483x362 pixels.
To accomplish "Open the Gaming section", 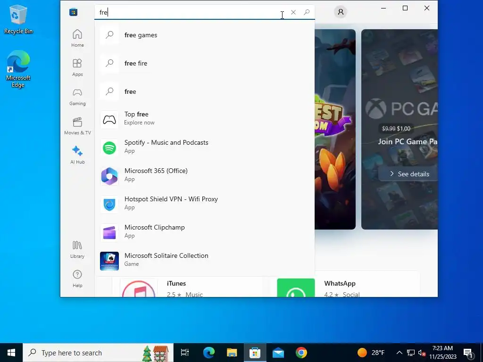I will [x=77, y=97].
